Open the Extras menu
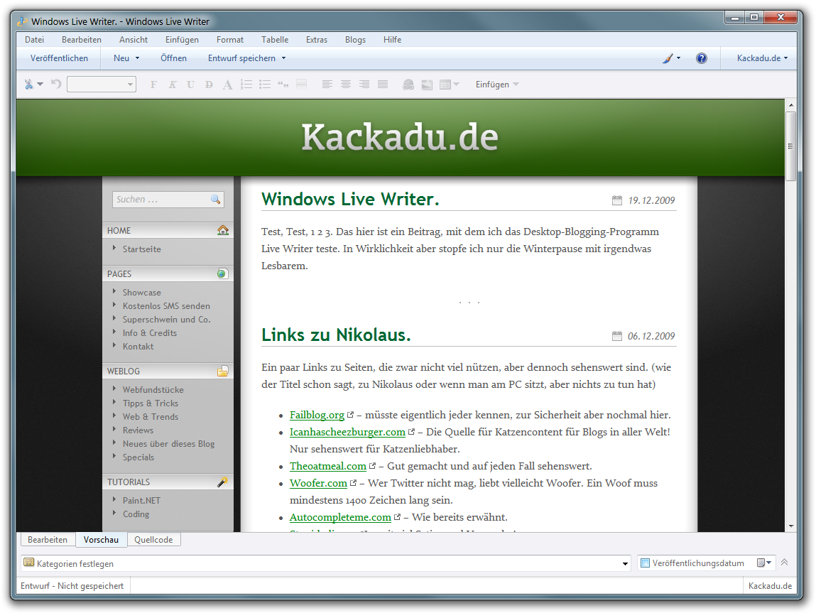 click(x=317, y=40)
